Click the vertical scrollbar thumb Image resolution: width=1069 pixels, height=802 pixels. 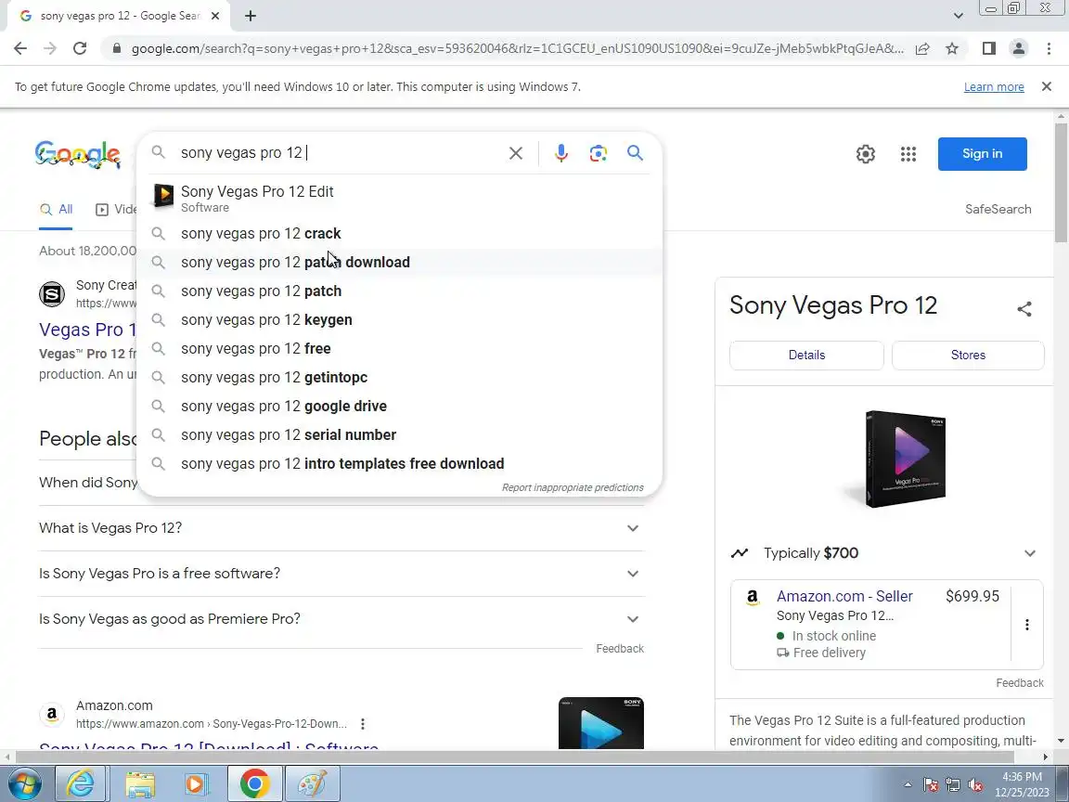tap(1061, 182)
